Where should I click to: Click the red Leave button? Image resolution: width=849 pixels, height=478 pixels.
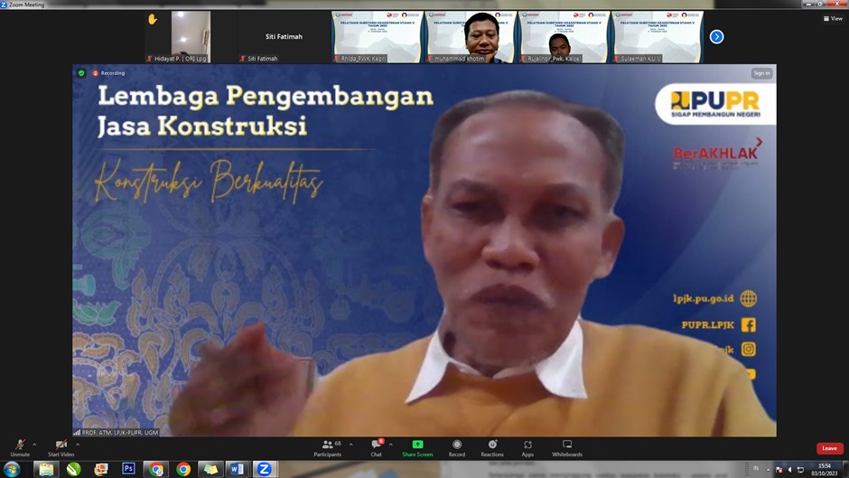coord(829,448)
